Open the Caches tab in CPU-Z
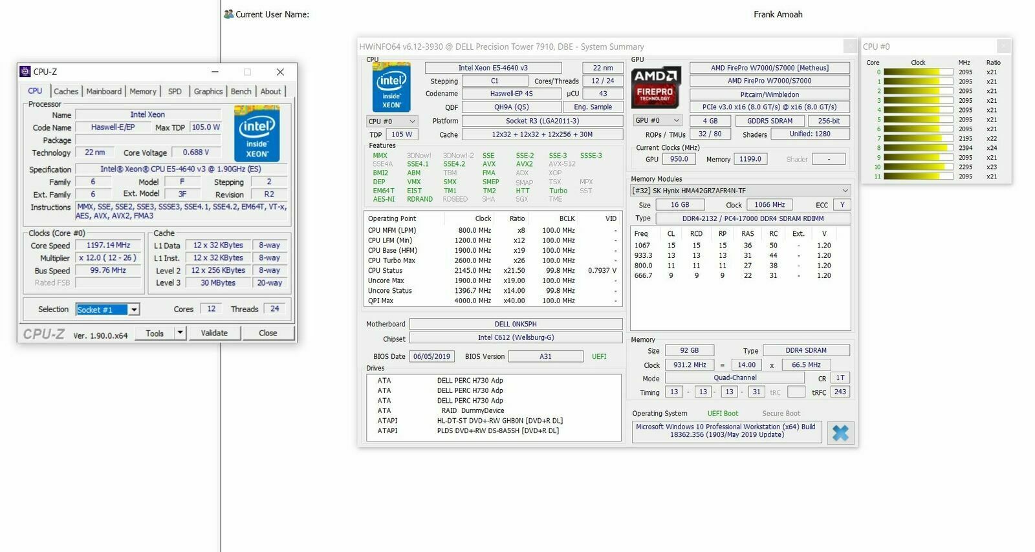Viewport: 1035px width, 552px height. [66, 92]
